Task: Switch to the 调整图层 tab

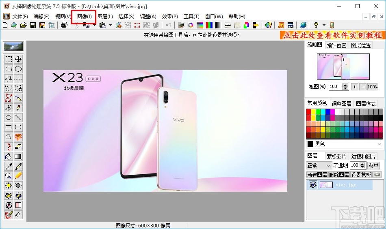Action: (341, 104)
